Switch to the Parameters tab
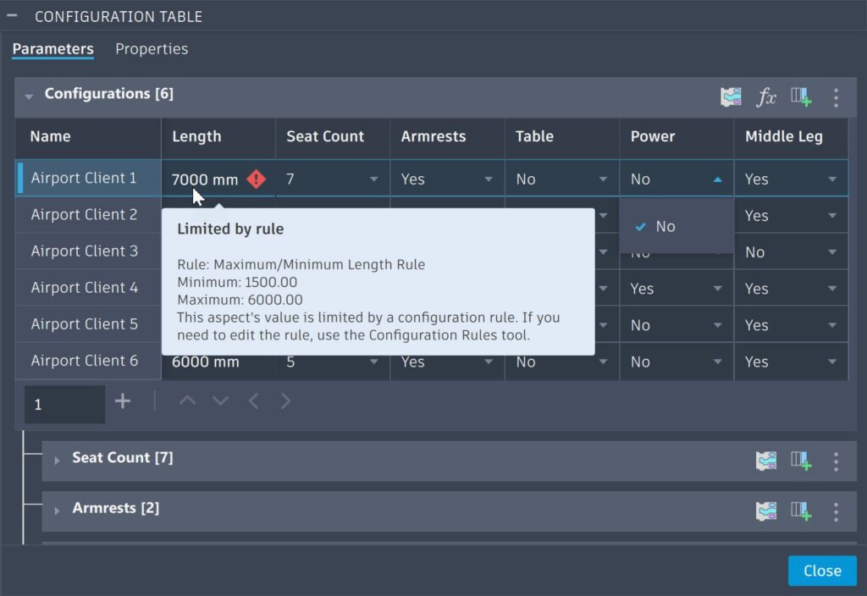Screen dimensions: 867x596 point(52,48)
